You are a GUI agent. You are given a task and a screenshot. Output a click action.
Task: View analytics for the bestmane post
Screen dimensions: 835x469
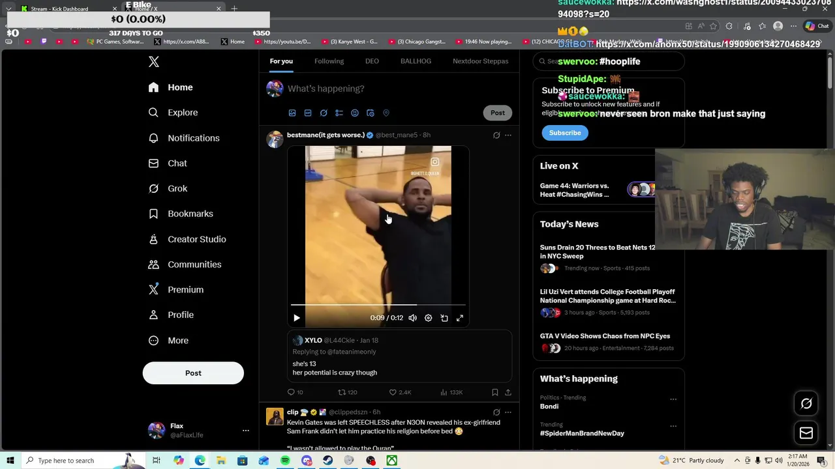(451, 392)
